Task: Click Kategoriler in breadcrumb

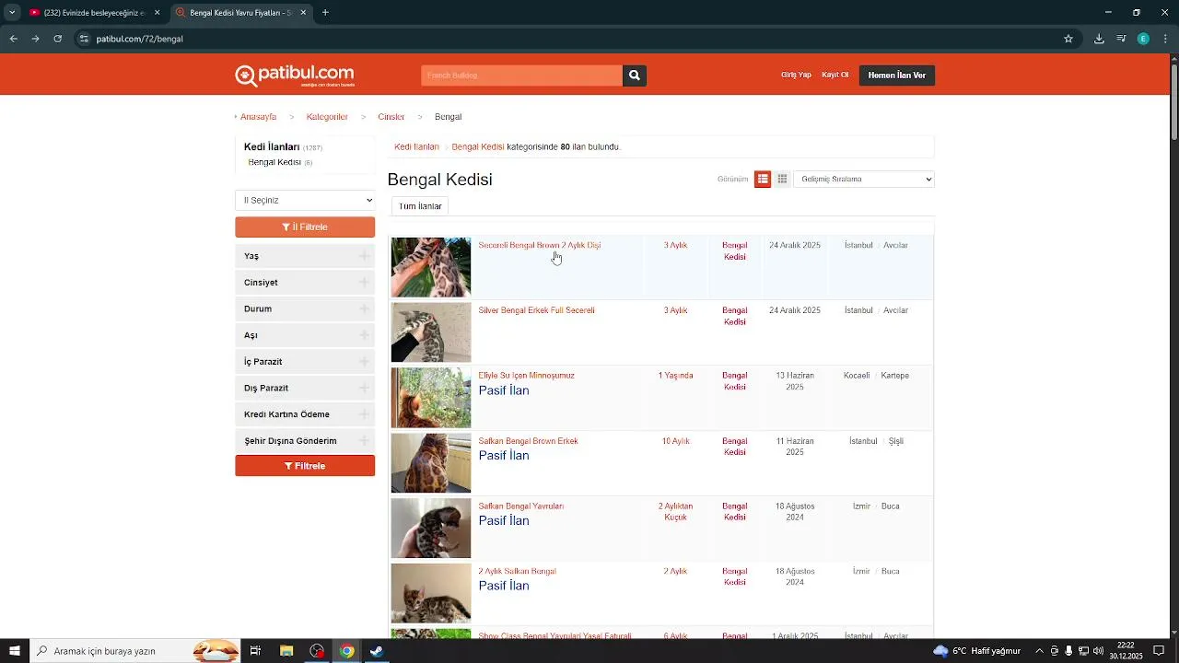Action: pos(327,117)
